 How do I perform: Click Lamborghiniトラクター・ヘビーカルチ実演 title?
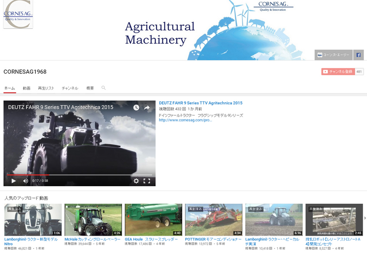(x=272, y=241)
